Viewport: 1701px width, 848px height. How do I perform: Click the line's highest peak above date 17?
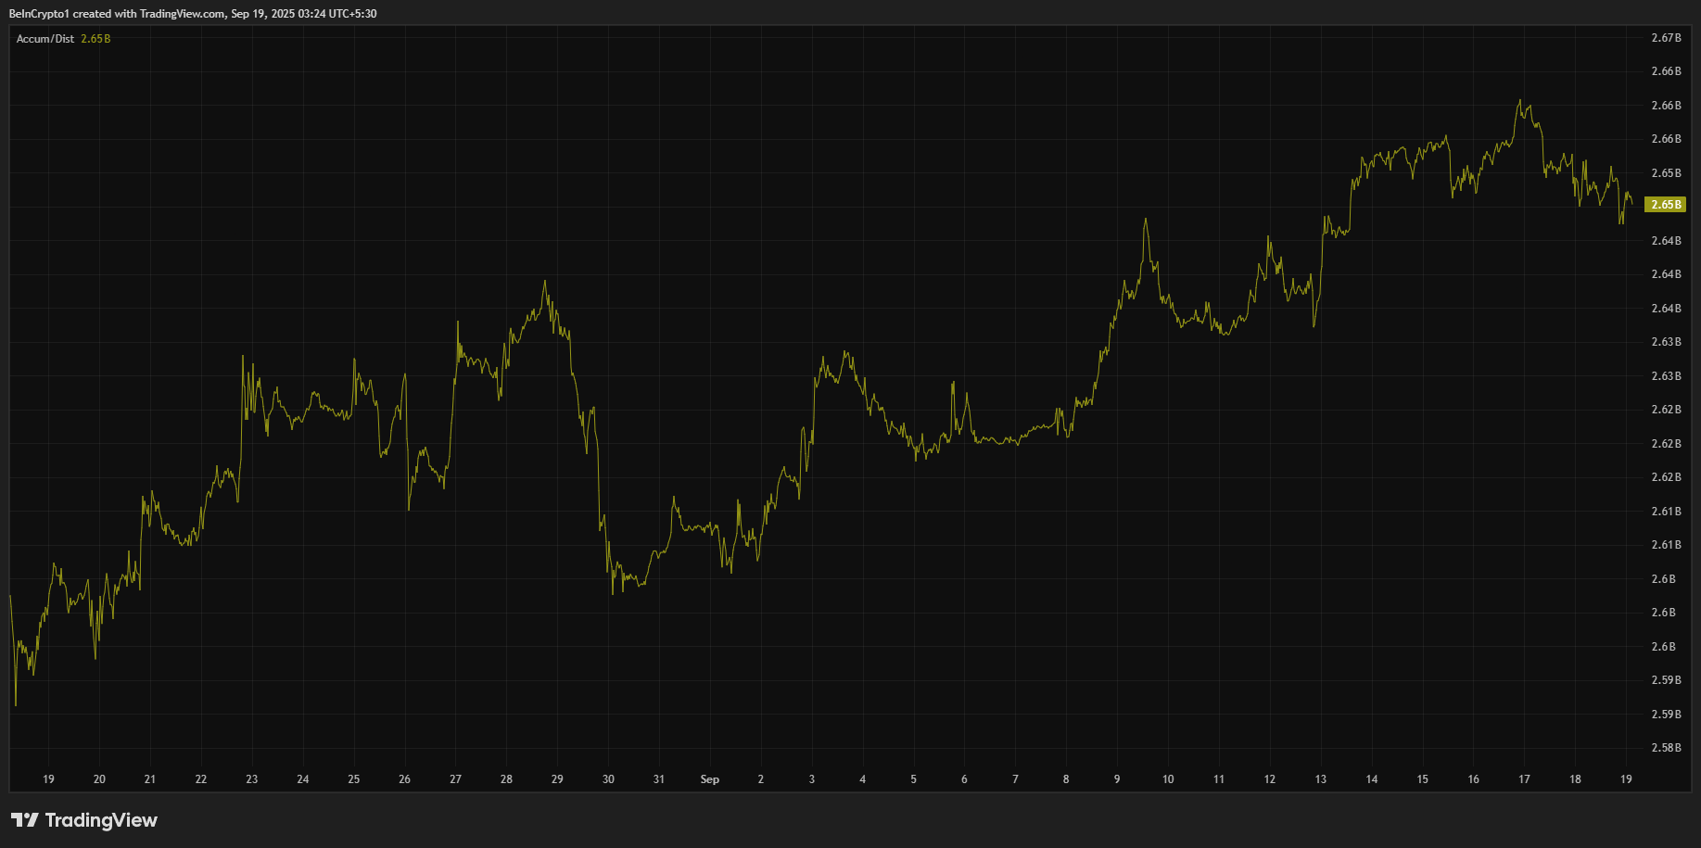[1520, 101]
